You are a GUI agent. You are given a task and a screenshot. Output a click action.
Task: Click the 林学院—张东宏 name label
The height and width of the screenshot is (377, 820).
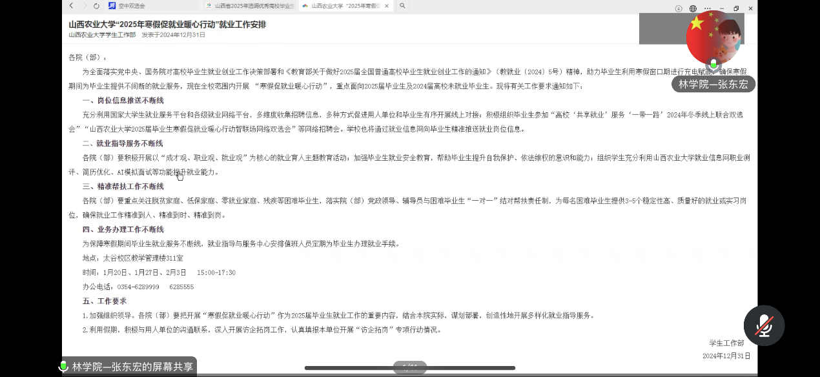713,84
